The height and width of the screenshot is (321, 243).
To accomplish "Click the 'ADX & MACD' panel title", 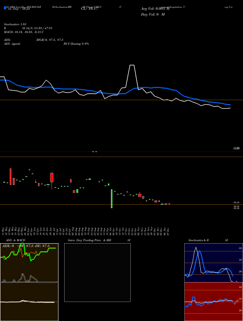I will [16, 240].
